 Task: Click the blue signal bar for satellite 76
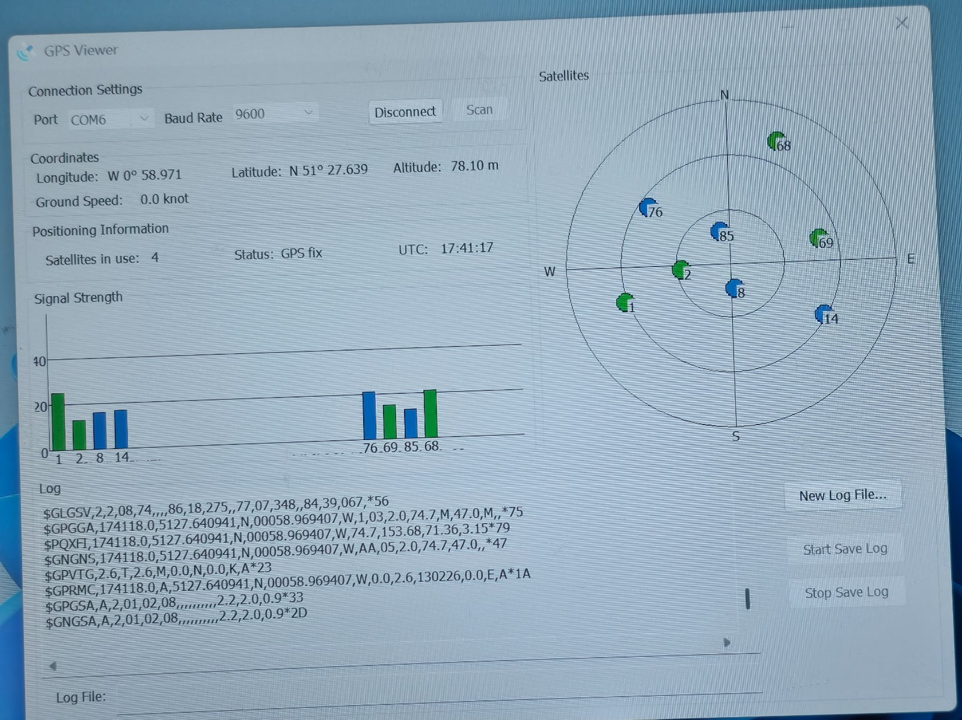[369, 416]
